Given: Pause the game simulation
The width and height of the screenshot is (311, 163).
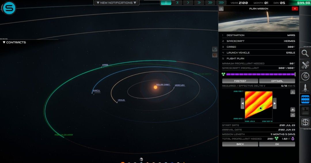Looking at the screenshot, I should point(166,3).
